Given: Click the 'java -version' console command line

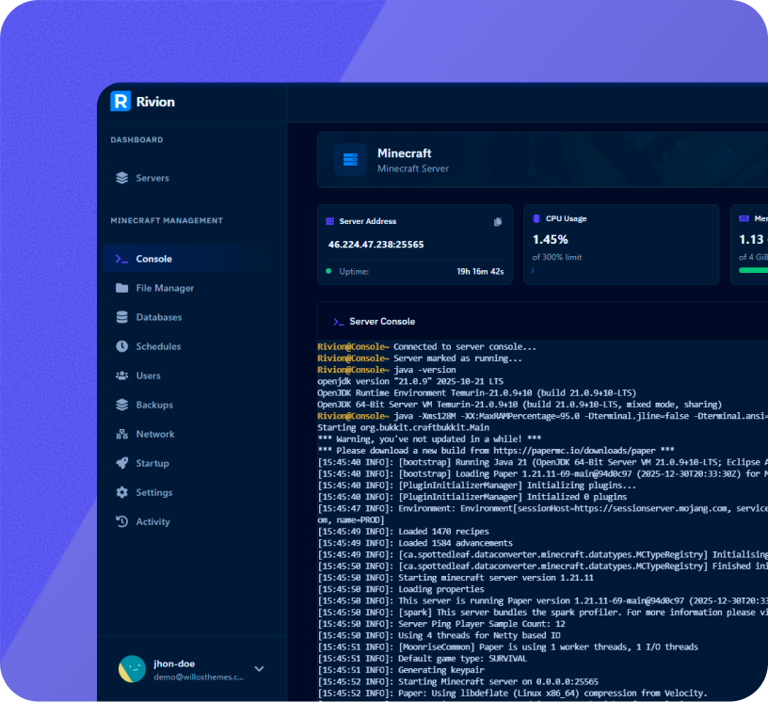Looking at the screenshot, I should (387, 370).
